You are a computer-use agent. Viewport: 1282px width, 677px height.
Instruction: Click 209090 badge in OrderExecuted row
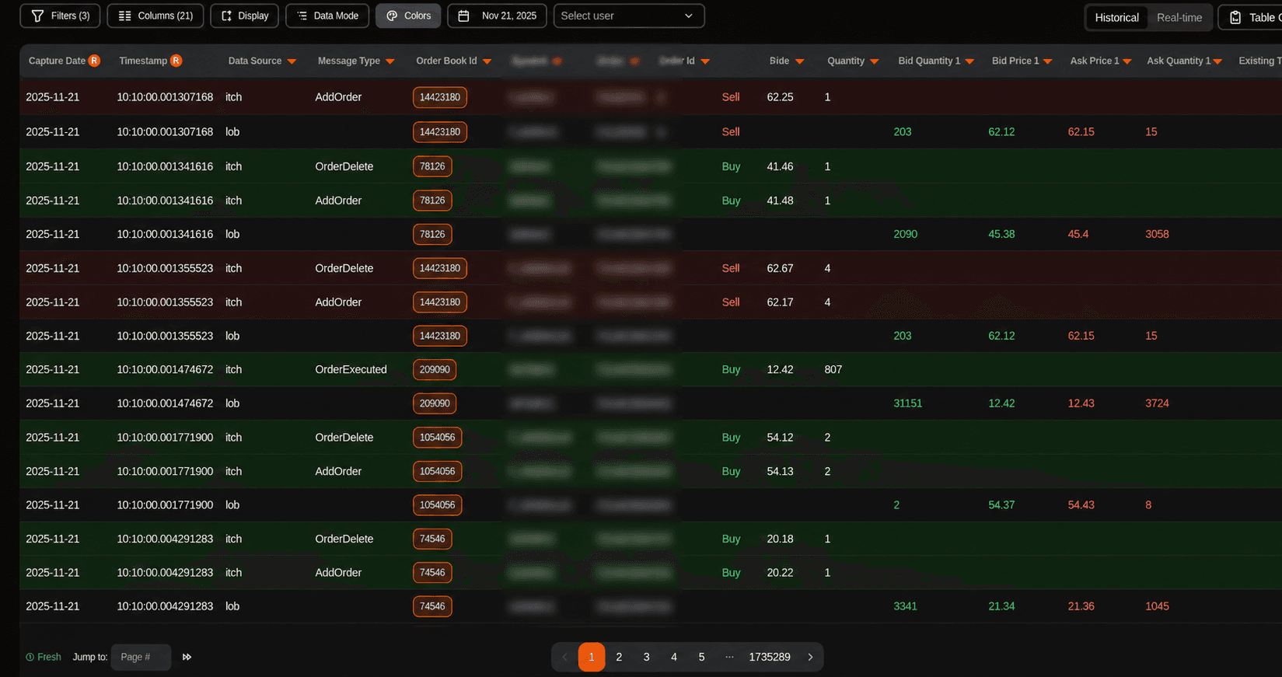[435, 370]
